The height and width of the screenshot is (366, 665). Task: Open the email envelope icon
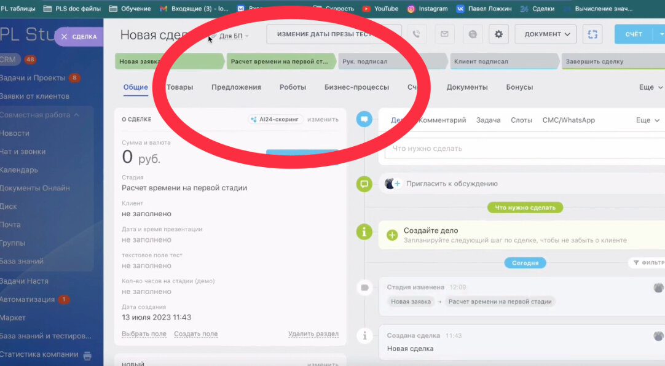point(444,34)
